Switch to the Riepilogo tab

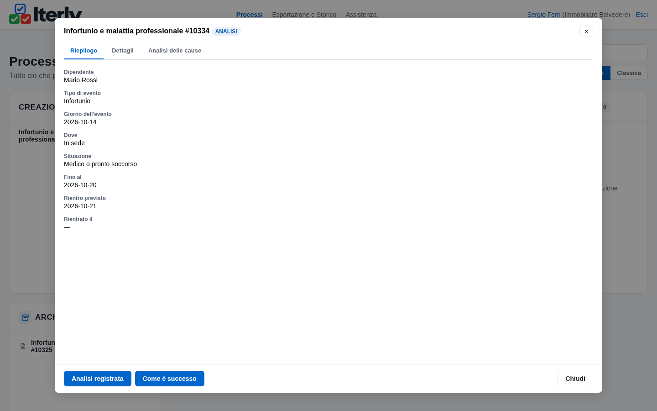click(83, 51)
